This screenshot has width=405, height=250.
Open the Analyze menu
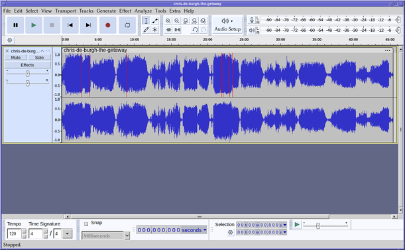[x=143, y=11]
